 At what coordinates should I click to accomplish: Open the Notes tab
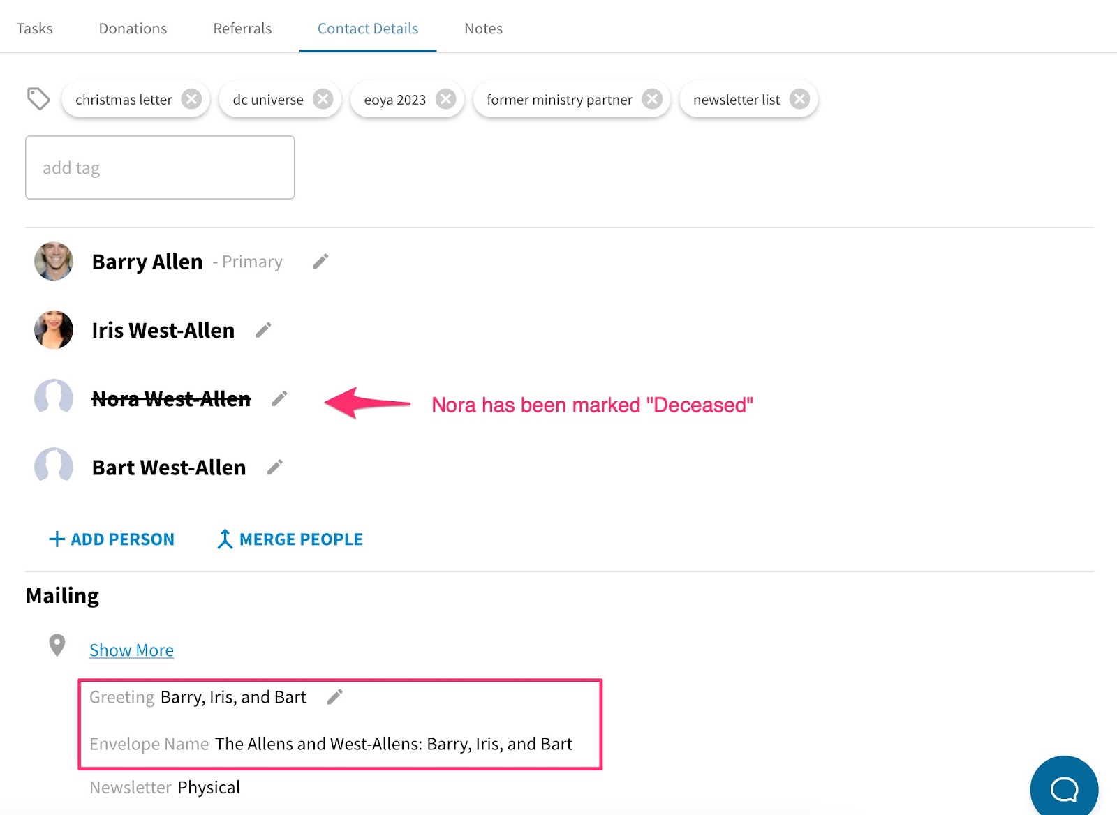click(483, 29)
